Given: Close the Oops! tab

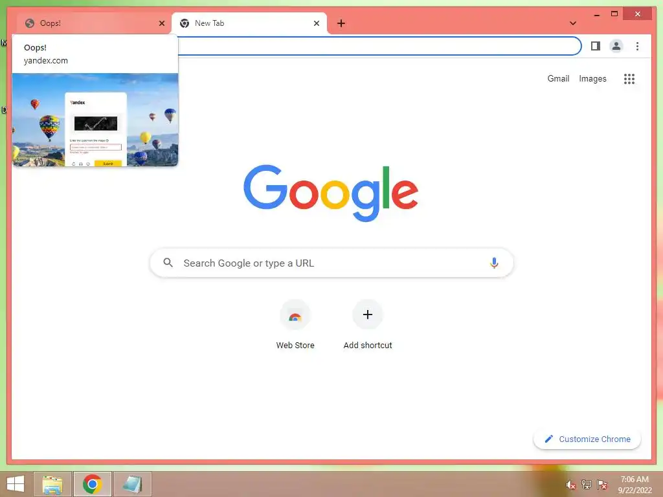Looking at the screenshot, I should (x=161, y=23).
